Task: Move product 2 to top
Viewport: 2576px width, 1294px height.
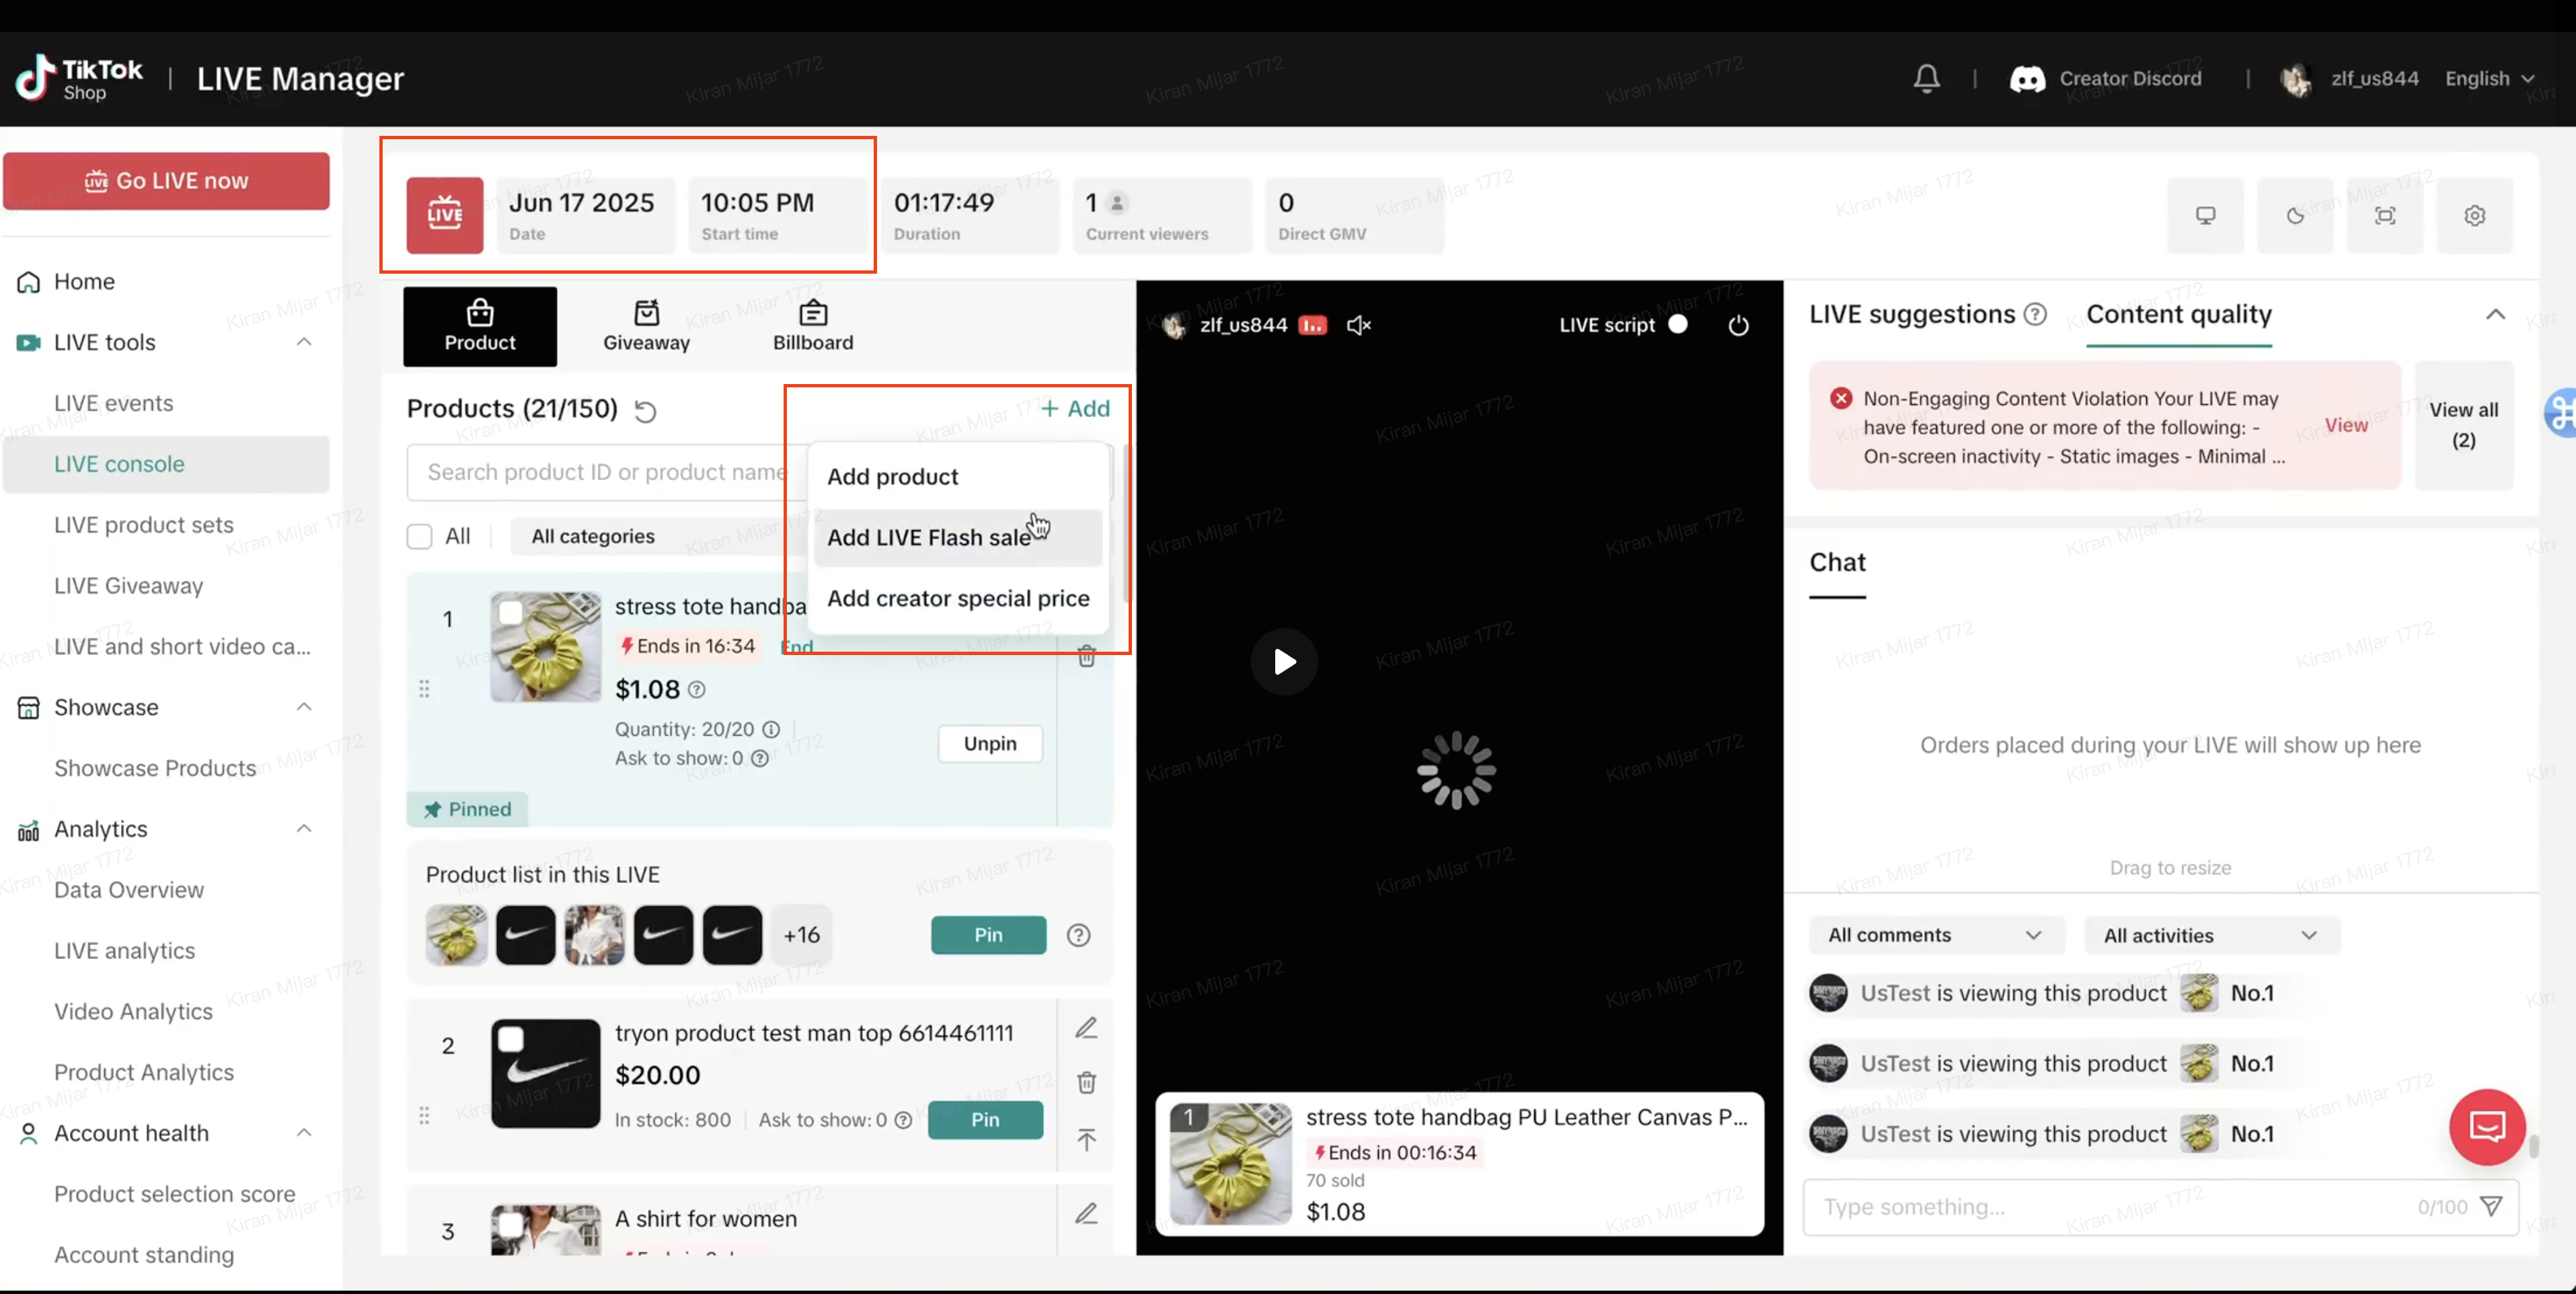Action: tap(1086, 1139)
